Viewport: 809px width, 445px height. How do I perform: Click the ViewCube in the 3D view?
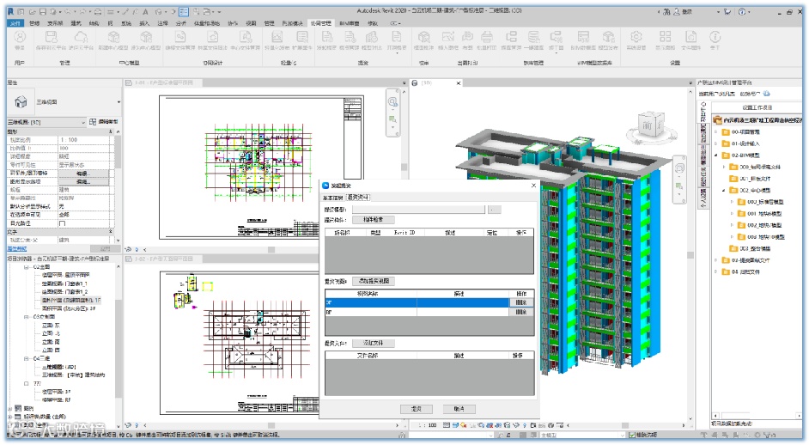[650, 126]
